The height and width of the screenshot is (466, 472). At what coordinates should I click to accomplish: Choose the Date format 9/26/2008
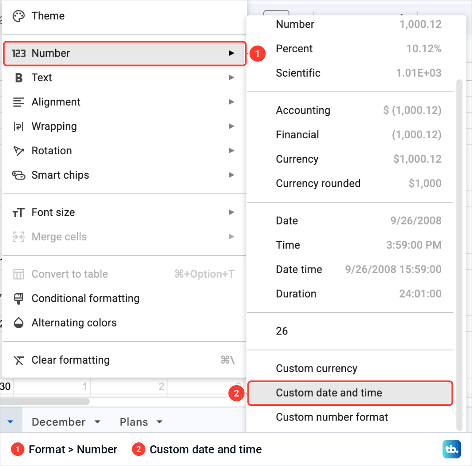coord(350,221)
